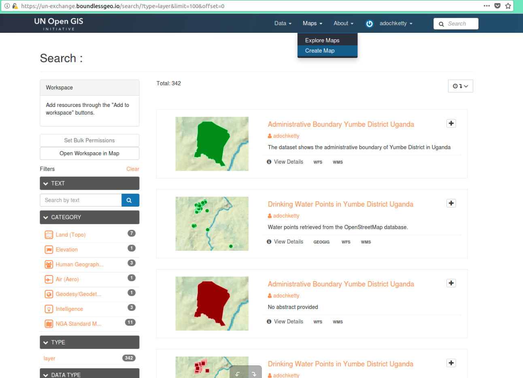Click the browser bookmark star icon
This screenshot has height=378, width=523.
508,6
